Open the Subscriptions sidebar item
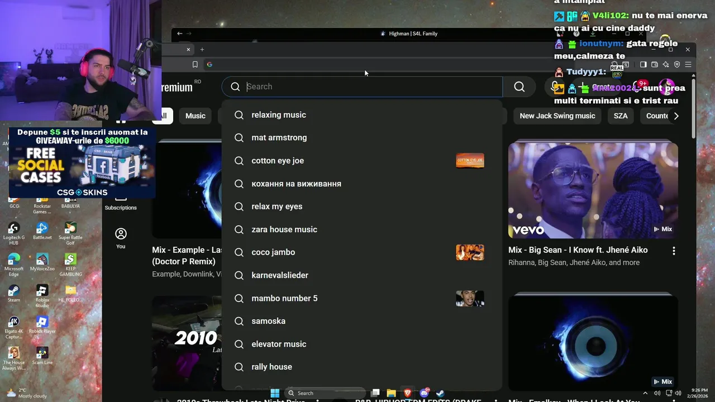This screenshot has height=402, width=715. 121,202
